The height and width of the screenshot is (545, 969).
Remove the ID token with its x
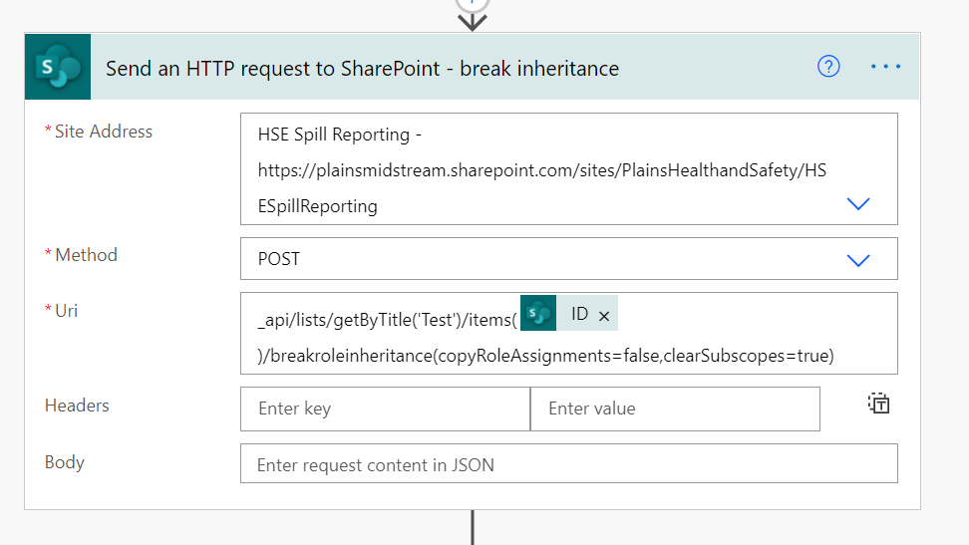pyautogui.click(x=603, y=315)
